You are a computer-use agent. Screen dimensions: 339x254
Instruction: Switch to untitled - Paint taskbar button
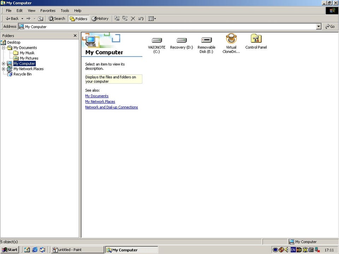[78, 250]
